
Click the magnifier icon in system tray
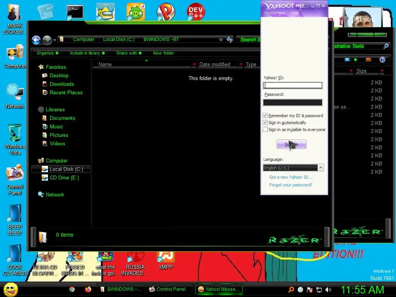coord(291,289)
